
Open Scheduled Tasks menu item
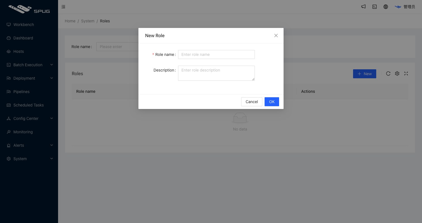29,105
